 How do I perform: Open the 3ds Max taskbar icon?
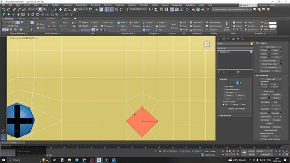pyautogui.click(x=99, y=160)
